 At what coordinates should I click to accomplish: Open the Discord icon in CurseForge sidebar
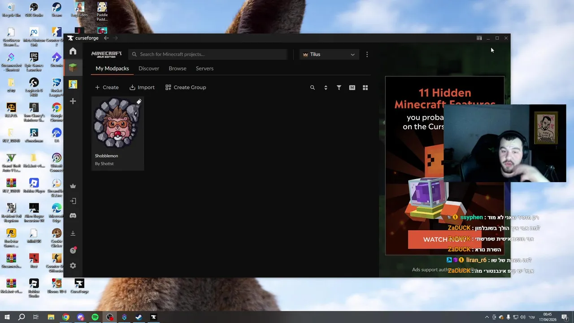[73, 216]
